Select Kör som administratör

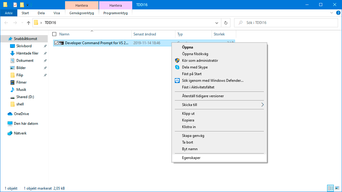219,61
